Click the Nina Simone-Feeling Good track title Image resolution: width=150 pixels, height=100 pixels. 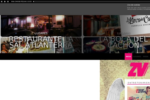(x=21, y=1)
